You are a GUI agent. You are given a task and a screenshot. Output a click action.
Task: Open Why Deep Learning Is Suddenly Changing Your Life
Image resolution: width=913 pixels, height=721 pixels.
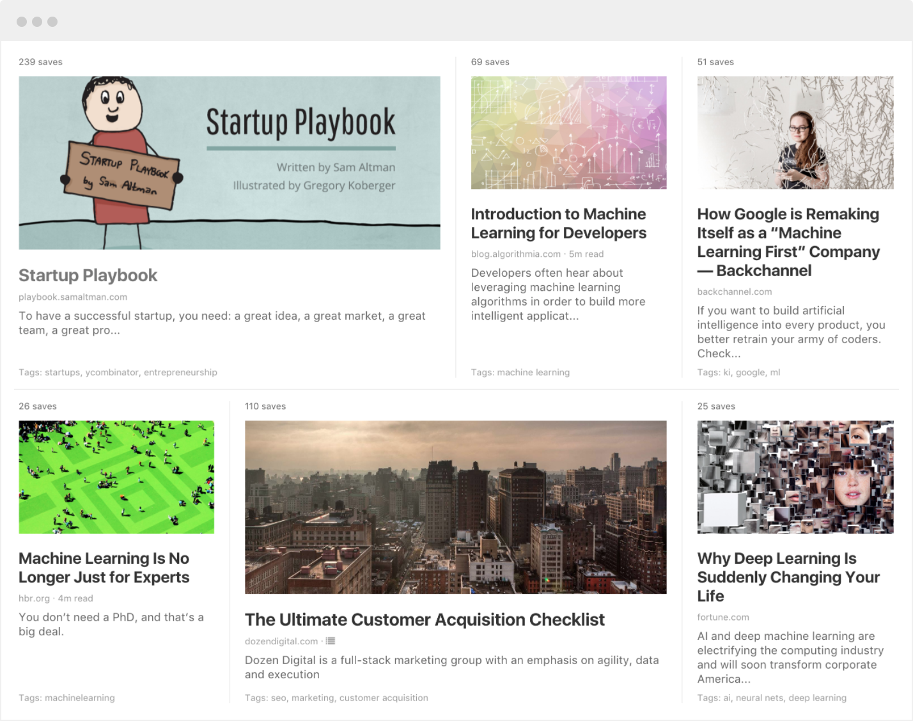point(789,577)
